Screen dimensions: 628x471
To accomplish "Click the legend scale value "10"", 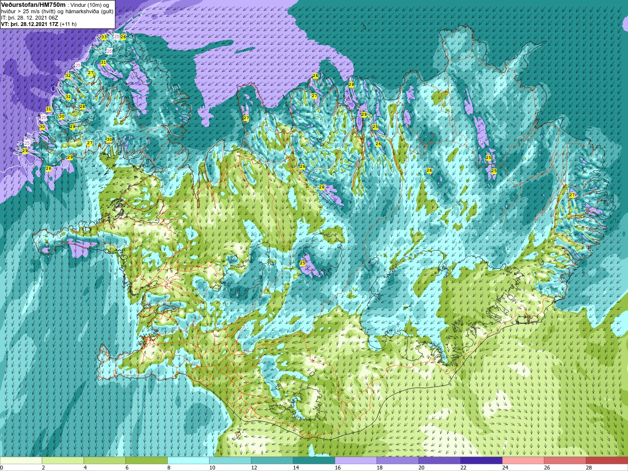I will tap(212, 468).
